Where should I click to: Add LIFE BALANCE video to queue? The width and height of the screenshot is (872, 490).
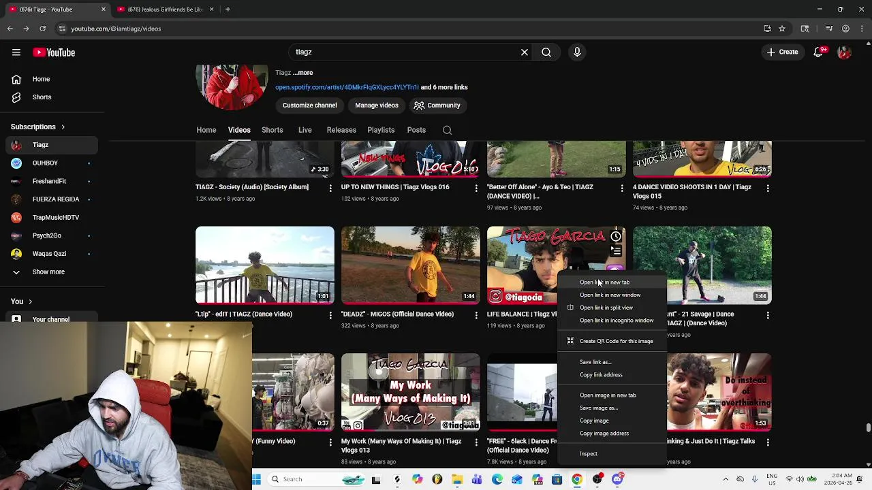(x=616, y=252)
